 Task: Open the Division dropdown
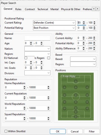coord(37,73)
